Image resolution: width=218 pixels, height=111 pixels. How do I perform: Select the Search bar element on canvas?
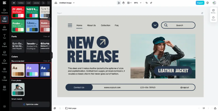tap(178, 25)
